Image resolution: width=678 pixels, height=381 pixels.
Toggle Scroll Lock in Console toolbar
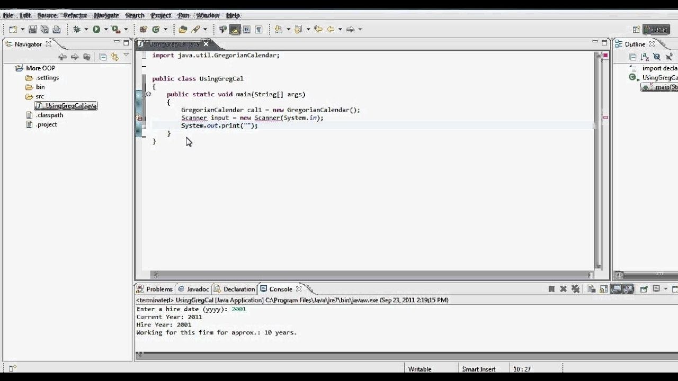point(603,289)
